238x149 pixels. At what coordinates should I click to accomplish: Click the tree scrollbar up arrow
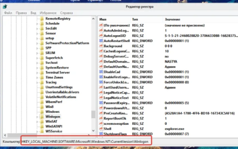(93, 19)
